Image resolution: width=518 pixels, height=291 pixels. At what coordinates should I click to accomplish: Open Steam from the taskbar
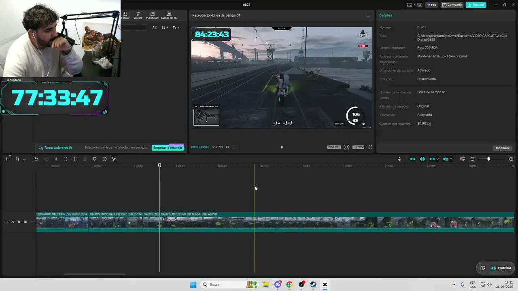[x=313, y=285]
